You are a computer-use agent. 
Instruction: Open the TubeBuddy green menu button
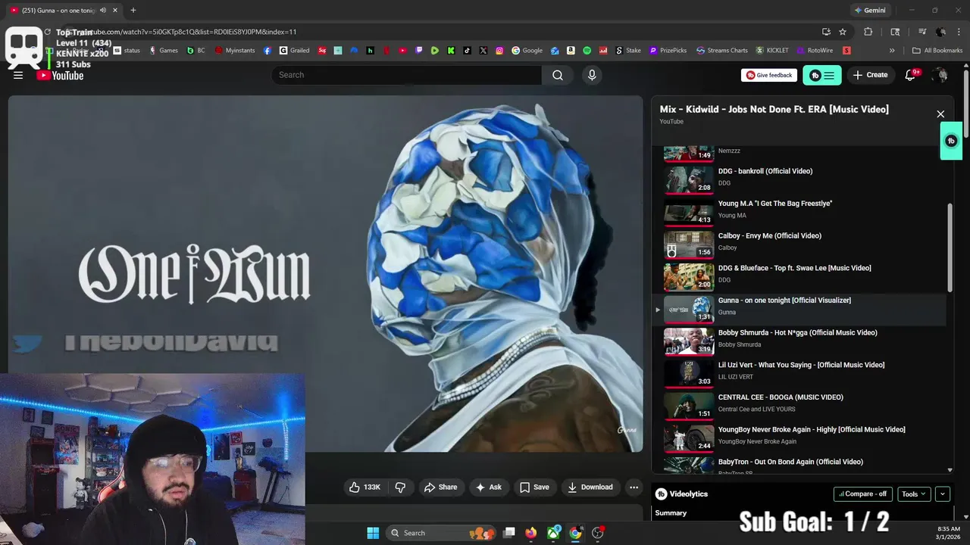[x=822, y=75]
